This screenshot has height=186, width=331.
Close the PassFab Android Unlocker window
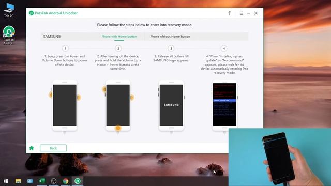pos(256,13)
